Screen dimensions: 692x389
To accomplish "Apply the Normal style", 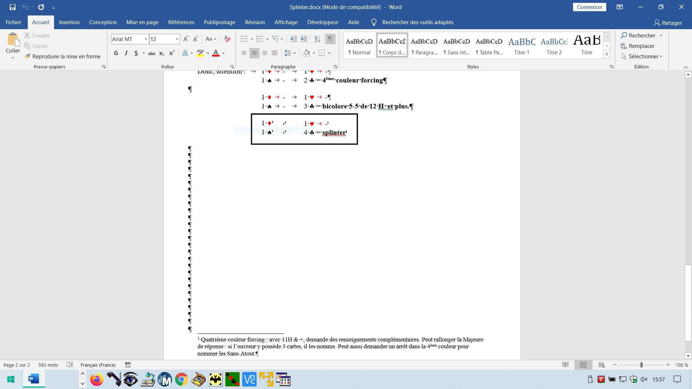I will [x=359, y=45].
